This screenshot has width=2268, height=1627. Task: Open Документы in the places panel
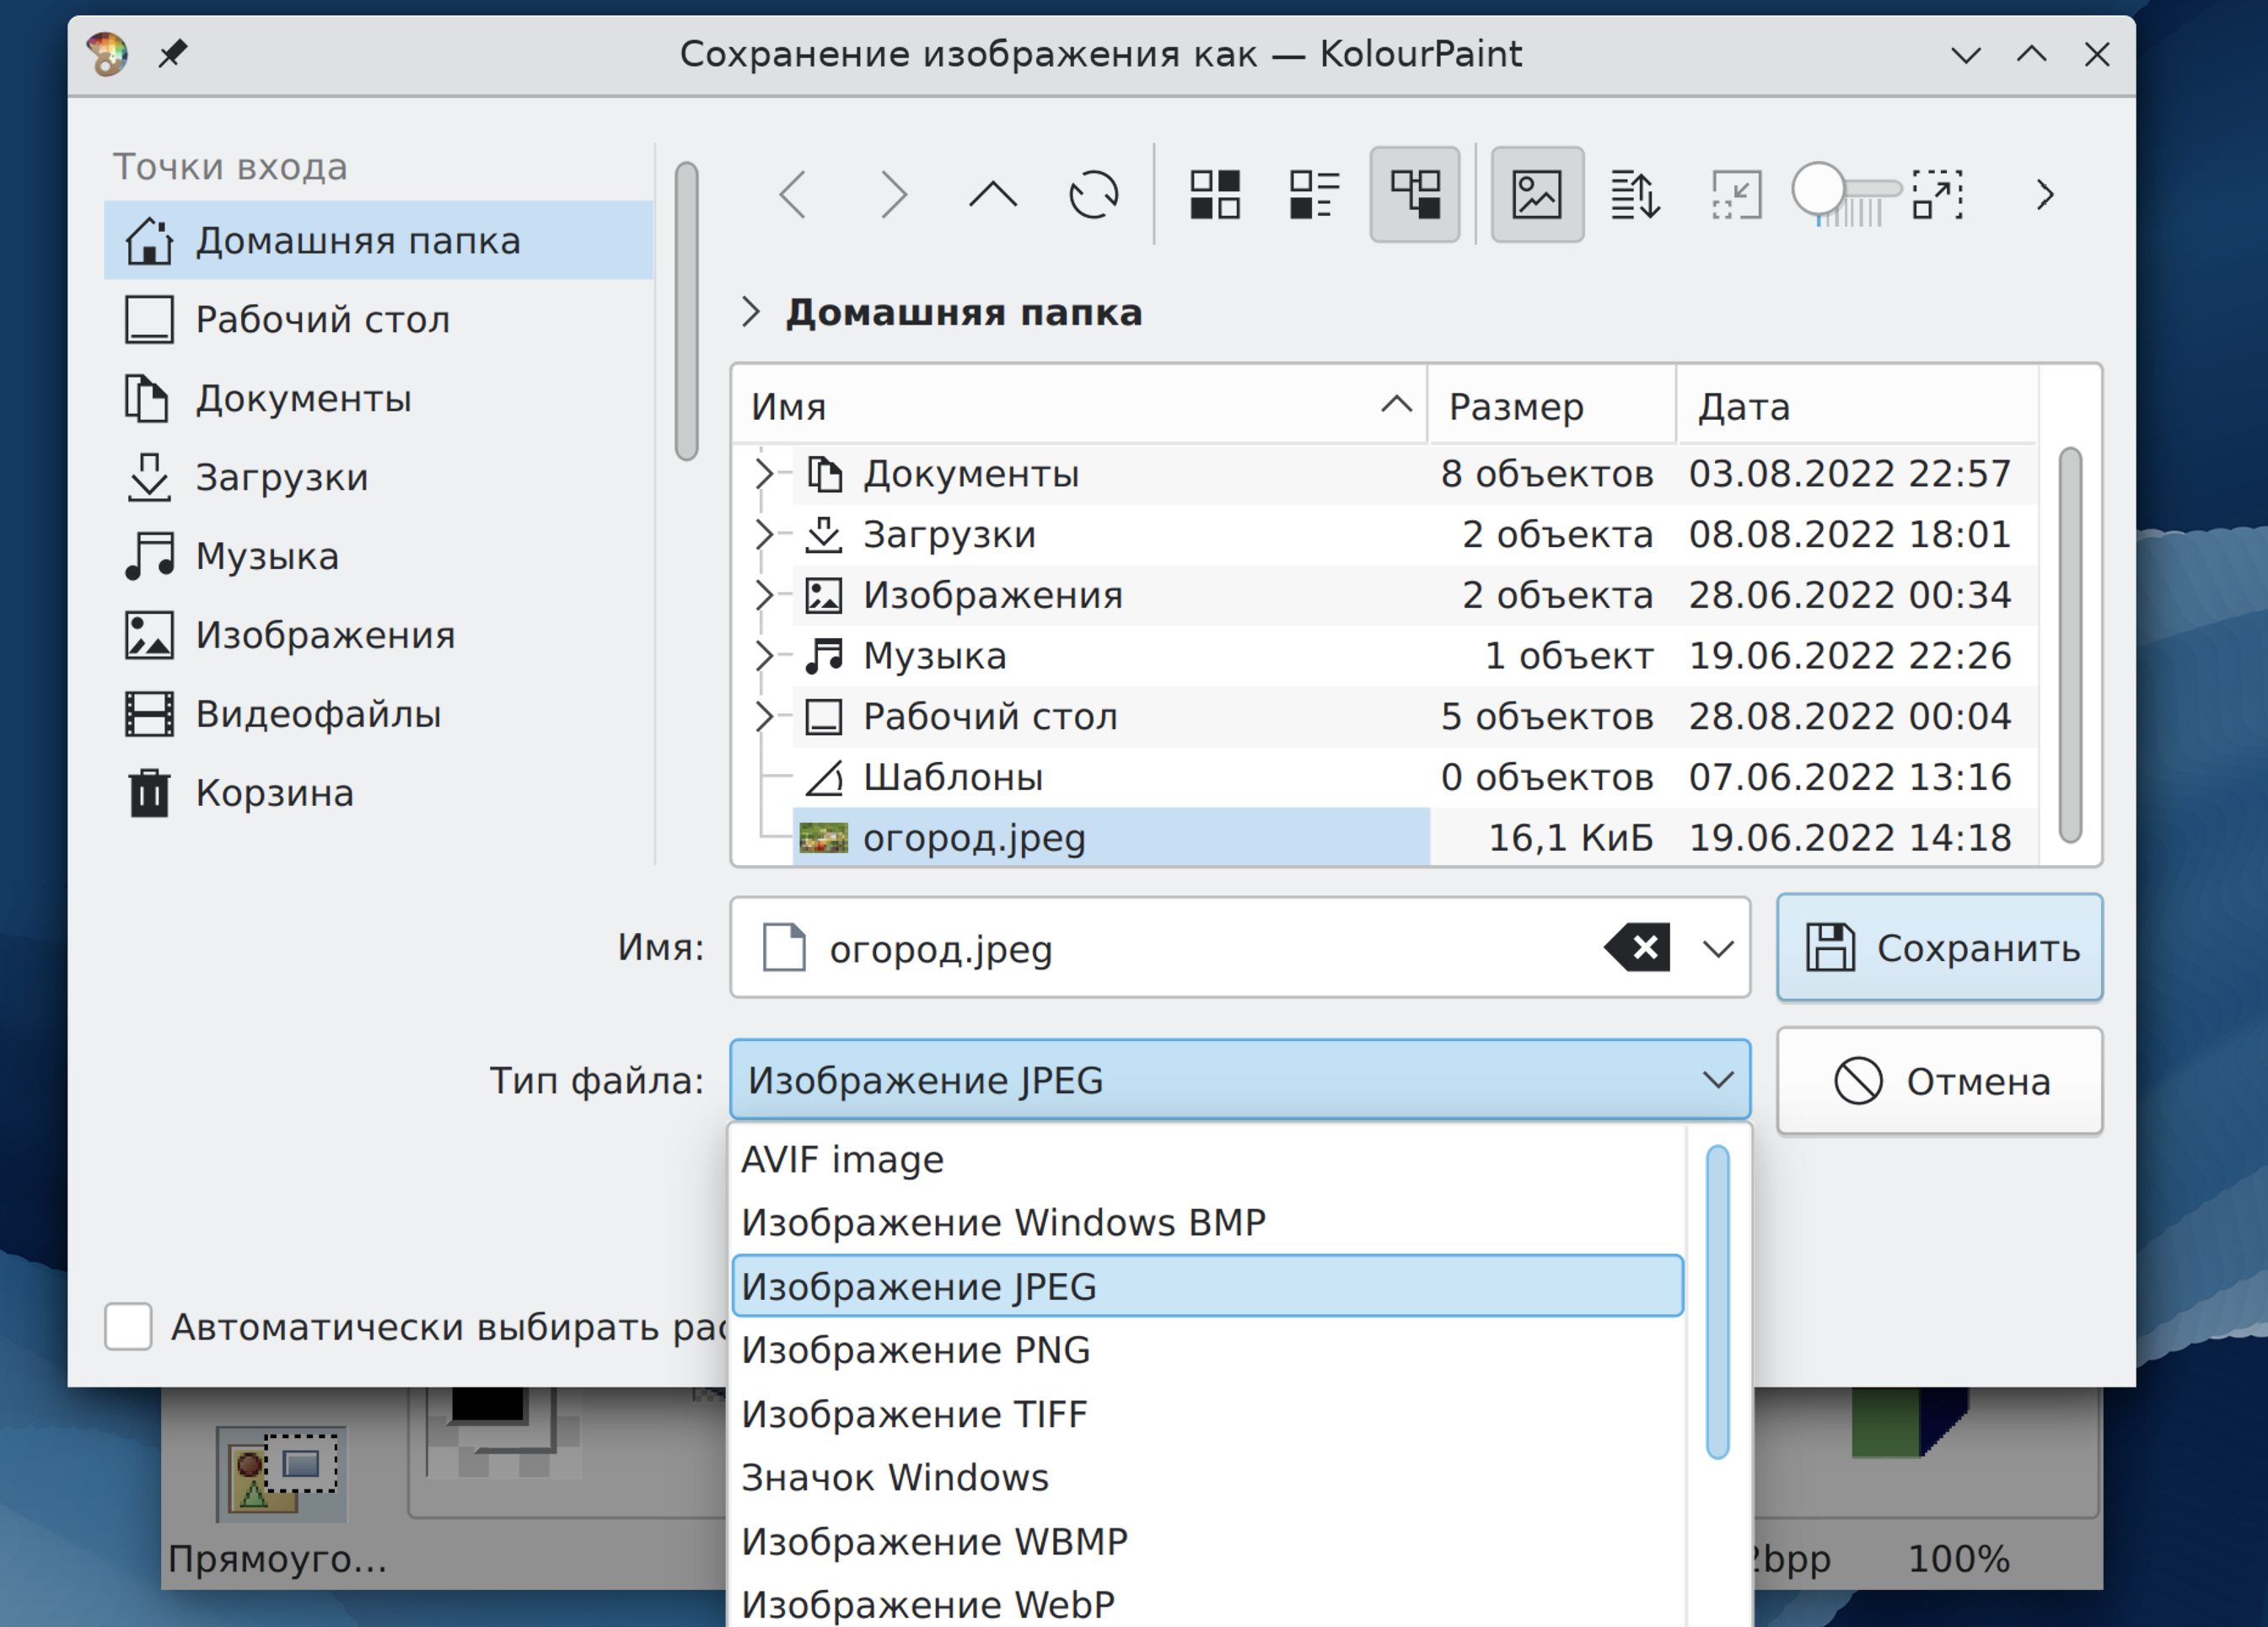coord(378,398)
